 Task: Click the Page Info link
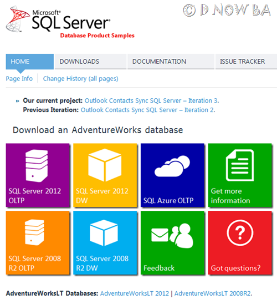[19, 79]
